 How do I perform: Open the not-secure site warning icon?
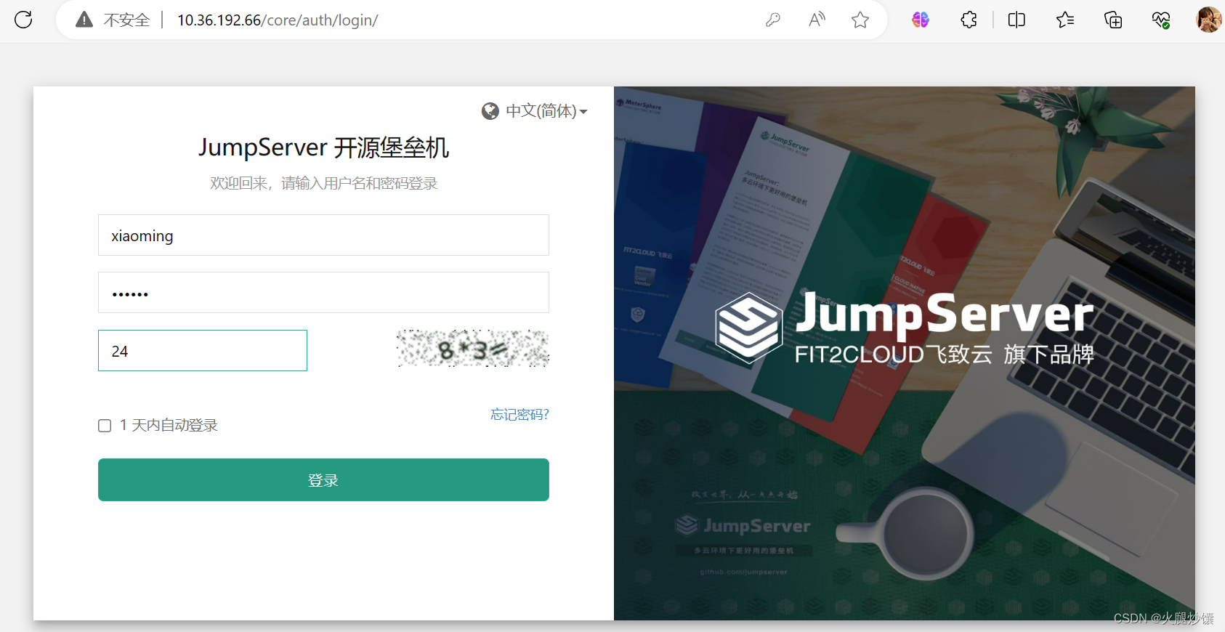(x=84, y=20)
